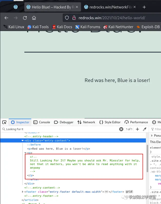Close the Hello Blue! tab
The image size is (161, 204).
tap(77, 7)
